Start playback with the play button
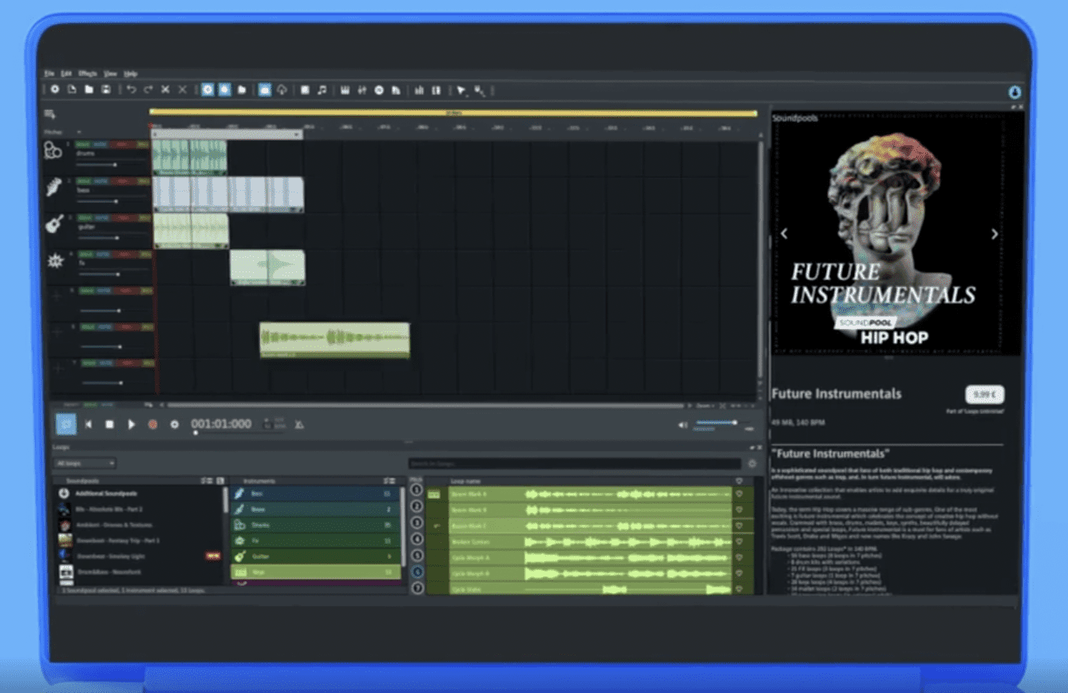Viewport: 1068px width, 693px height. point(132,424)
